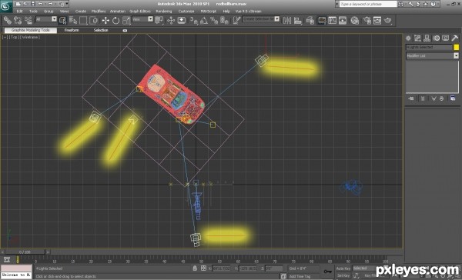
Task: Switch to the Modify command panel
Action: click(x=417, y=38)
